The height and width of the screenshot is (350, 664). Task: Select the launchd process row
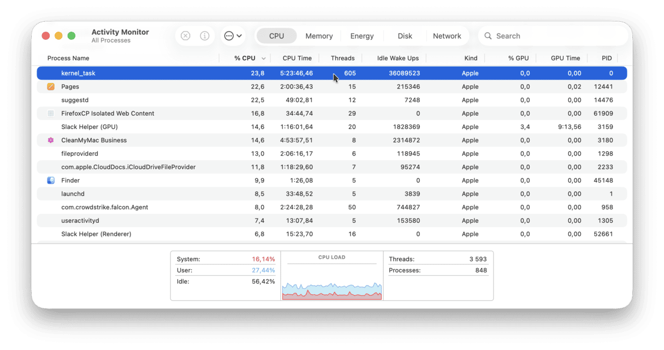218,193
